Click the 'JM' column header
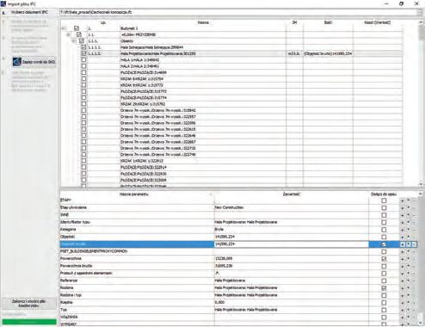The width and height of the screenshot is (425, 327). (294, 22)
